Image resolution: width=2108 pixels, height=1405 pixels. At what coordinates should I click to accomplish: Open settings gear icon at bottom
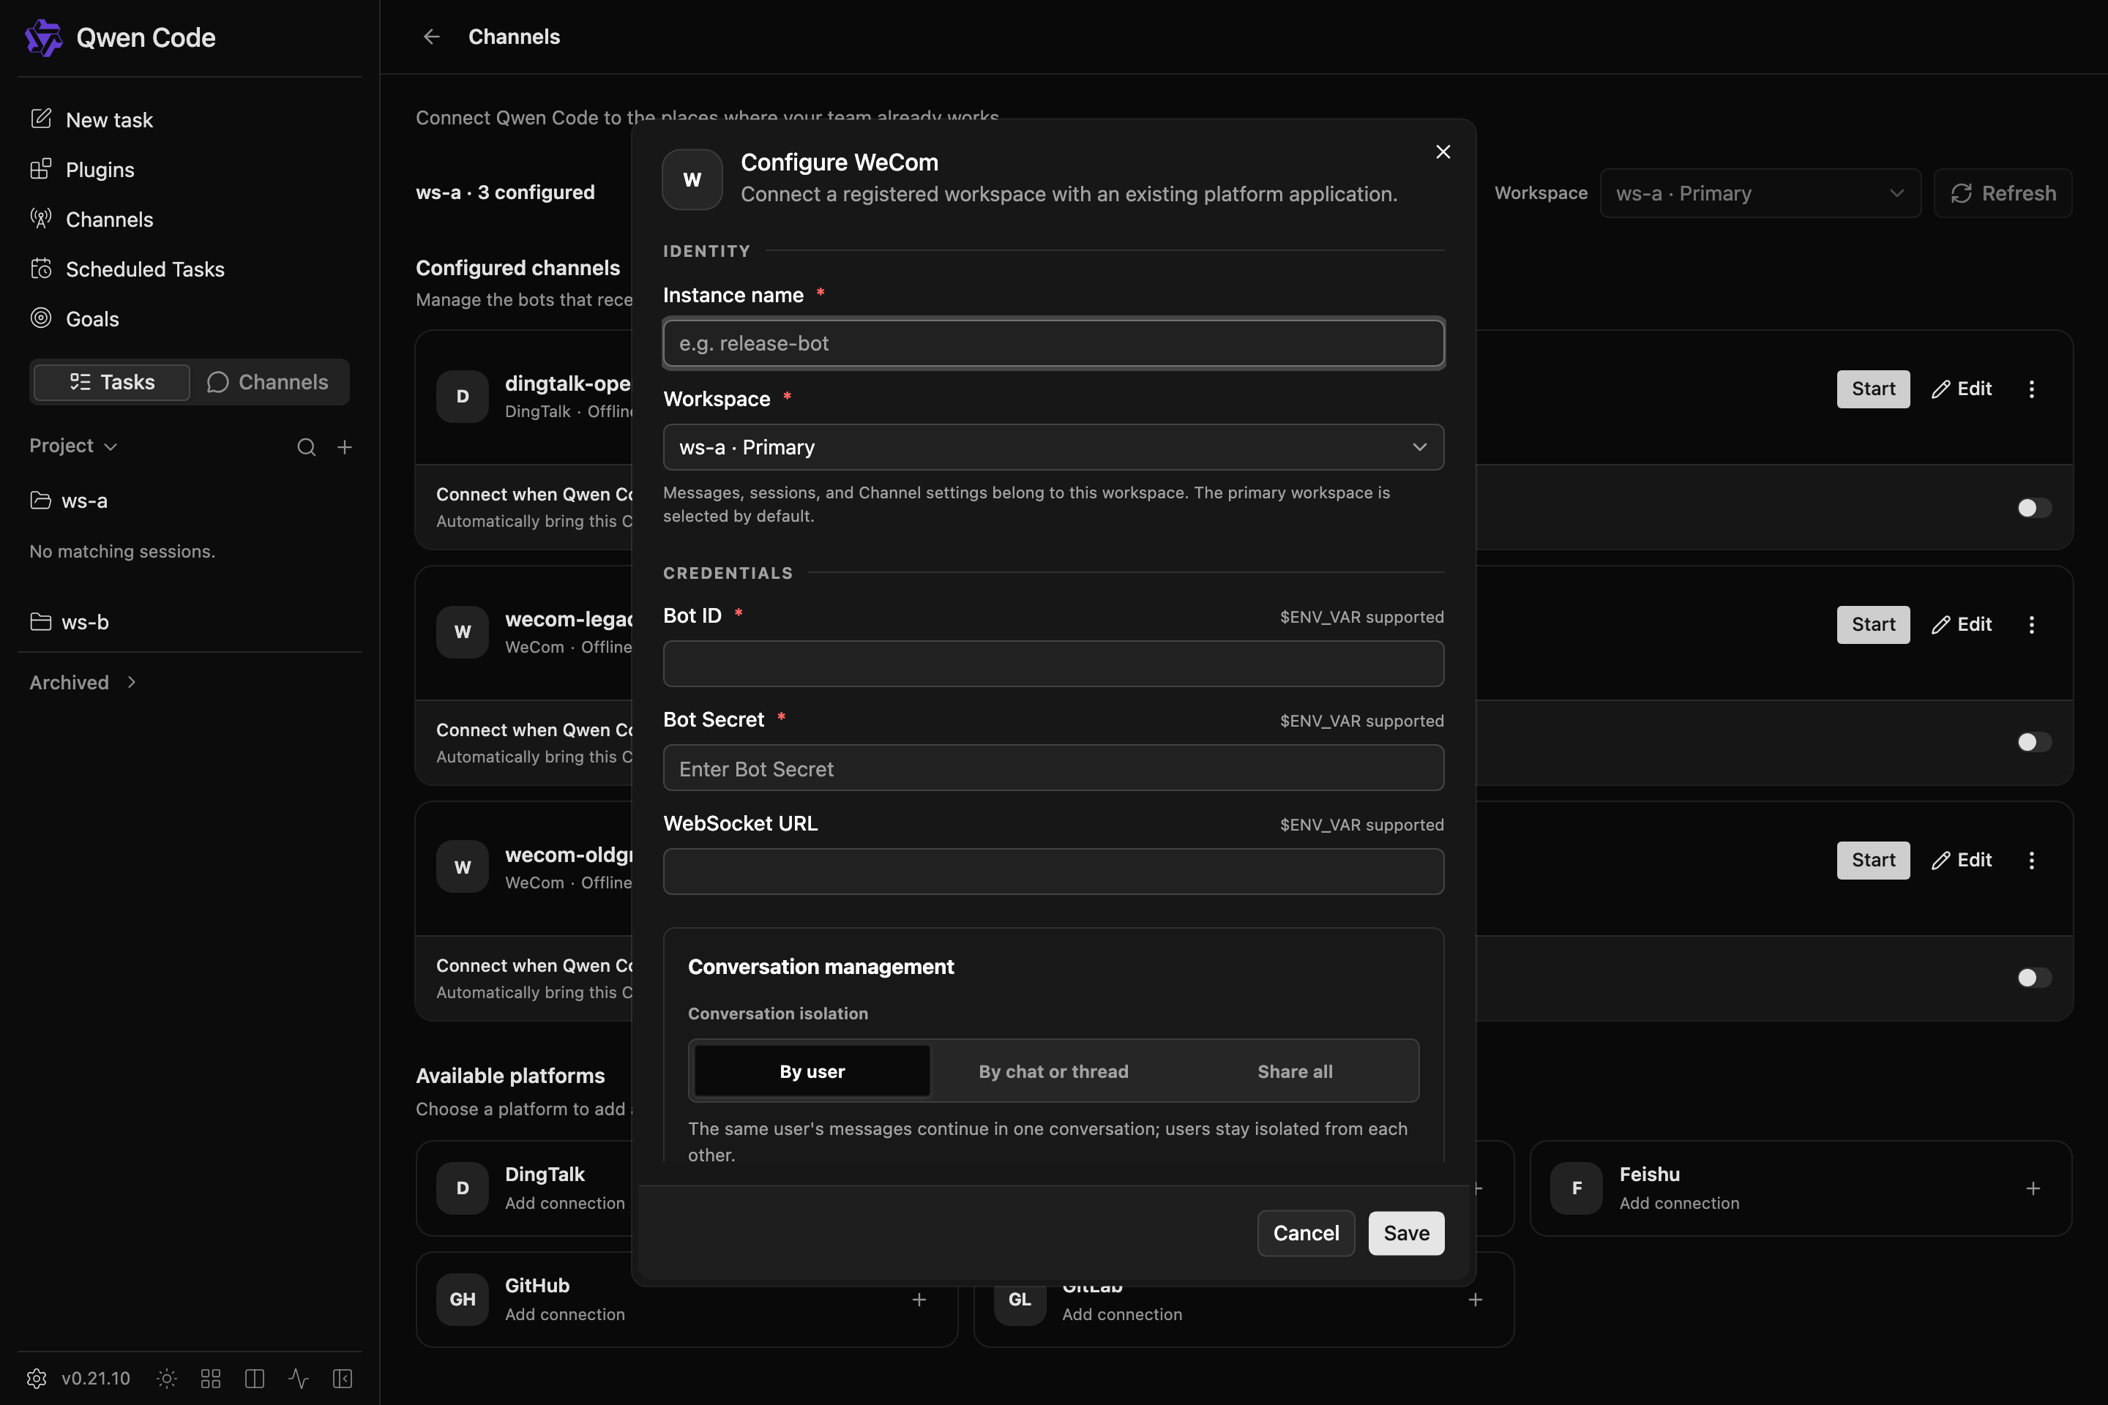[37, 1378]
